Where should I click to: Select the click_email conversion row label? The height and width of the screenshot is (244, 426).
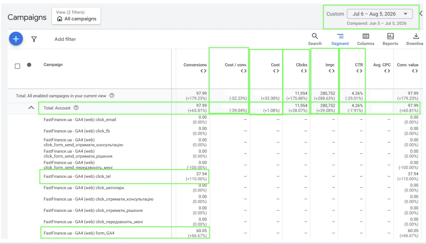click(x=80, y=120)
